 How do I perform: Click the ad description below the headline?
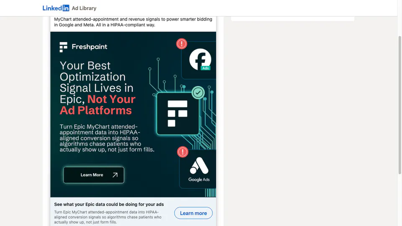(x=108, y=217)
